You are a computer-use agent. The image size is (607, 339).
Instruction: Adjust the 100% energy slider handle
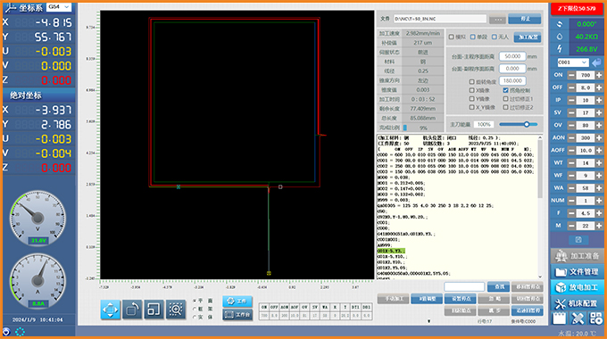point(527,124)
